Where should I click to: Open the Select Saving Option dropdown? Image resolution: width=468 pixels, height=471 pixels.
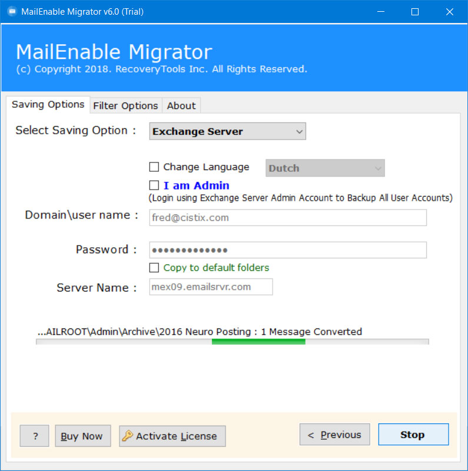[227, 131]
